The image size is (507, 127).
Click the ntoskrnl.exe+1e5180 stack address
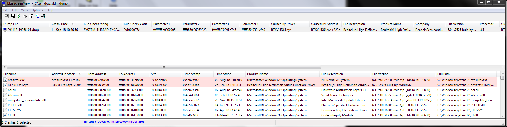point(66,80)
